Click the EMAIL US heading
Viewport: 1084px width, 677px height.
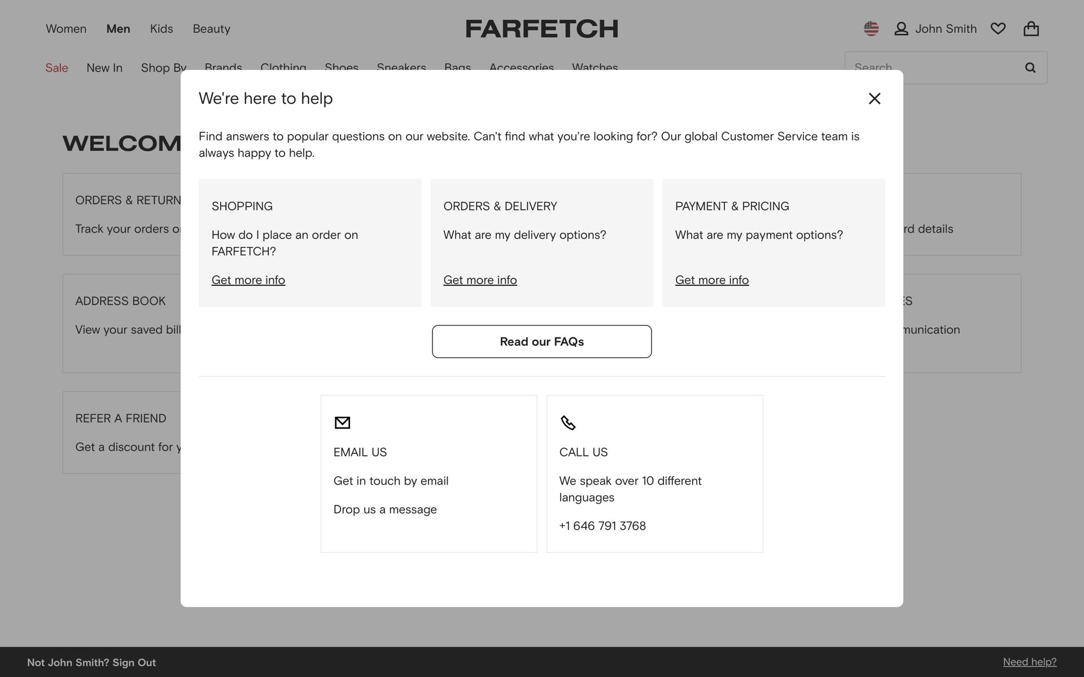point(360,452)
